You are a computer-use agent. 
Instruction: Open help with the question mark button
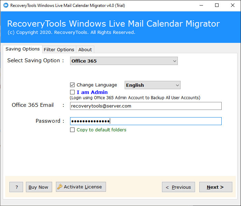16,187
